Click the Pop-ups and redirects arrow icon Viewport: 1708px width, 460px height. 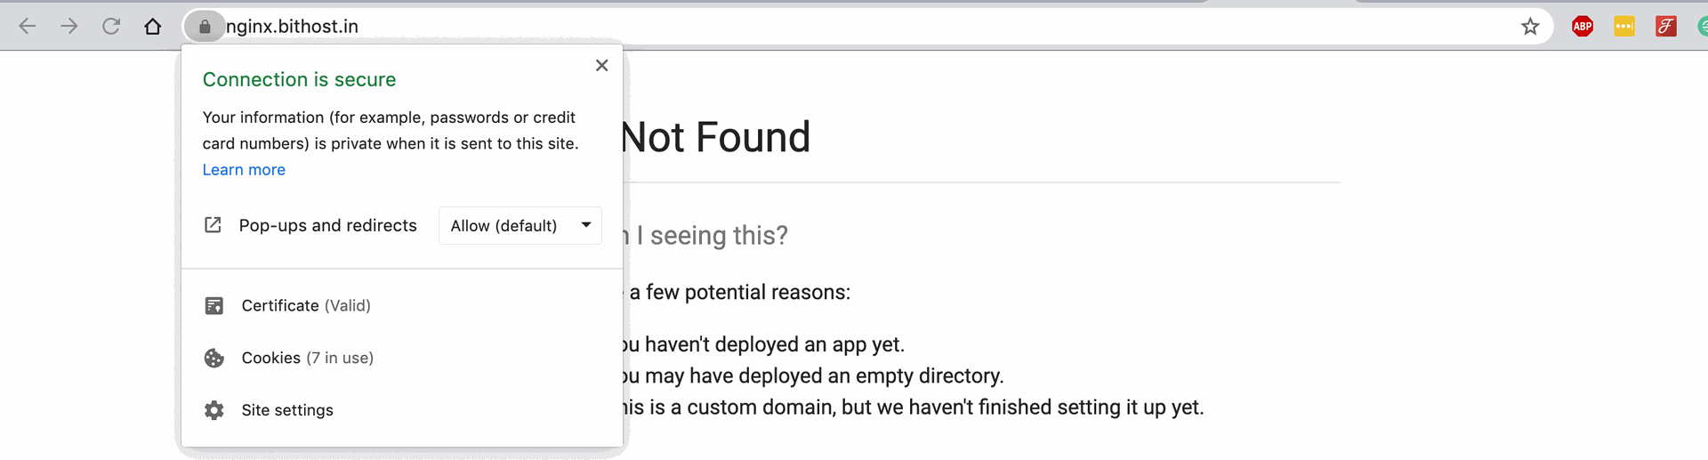213,225
